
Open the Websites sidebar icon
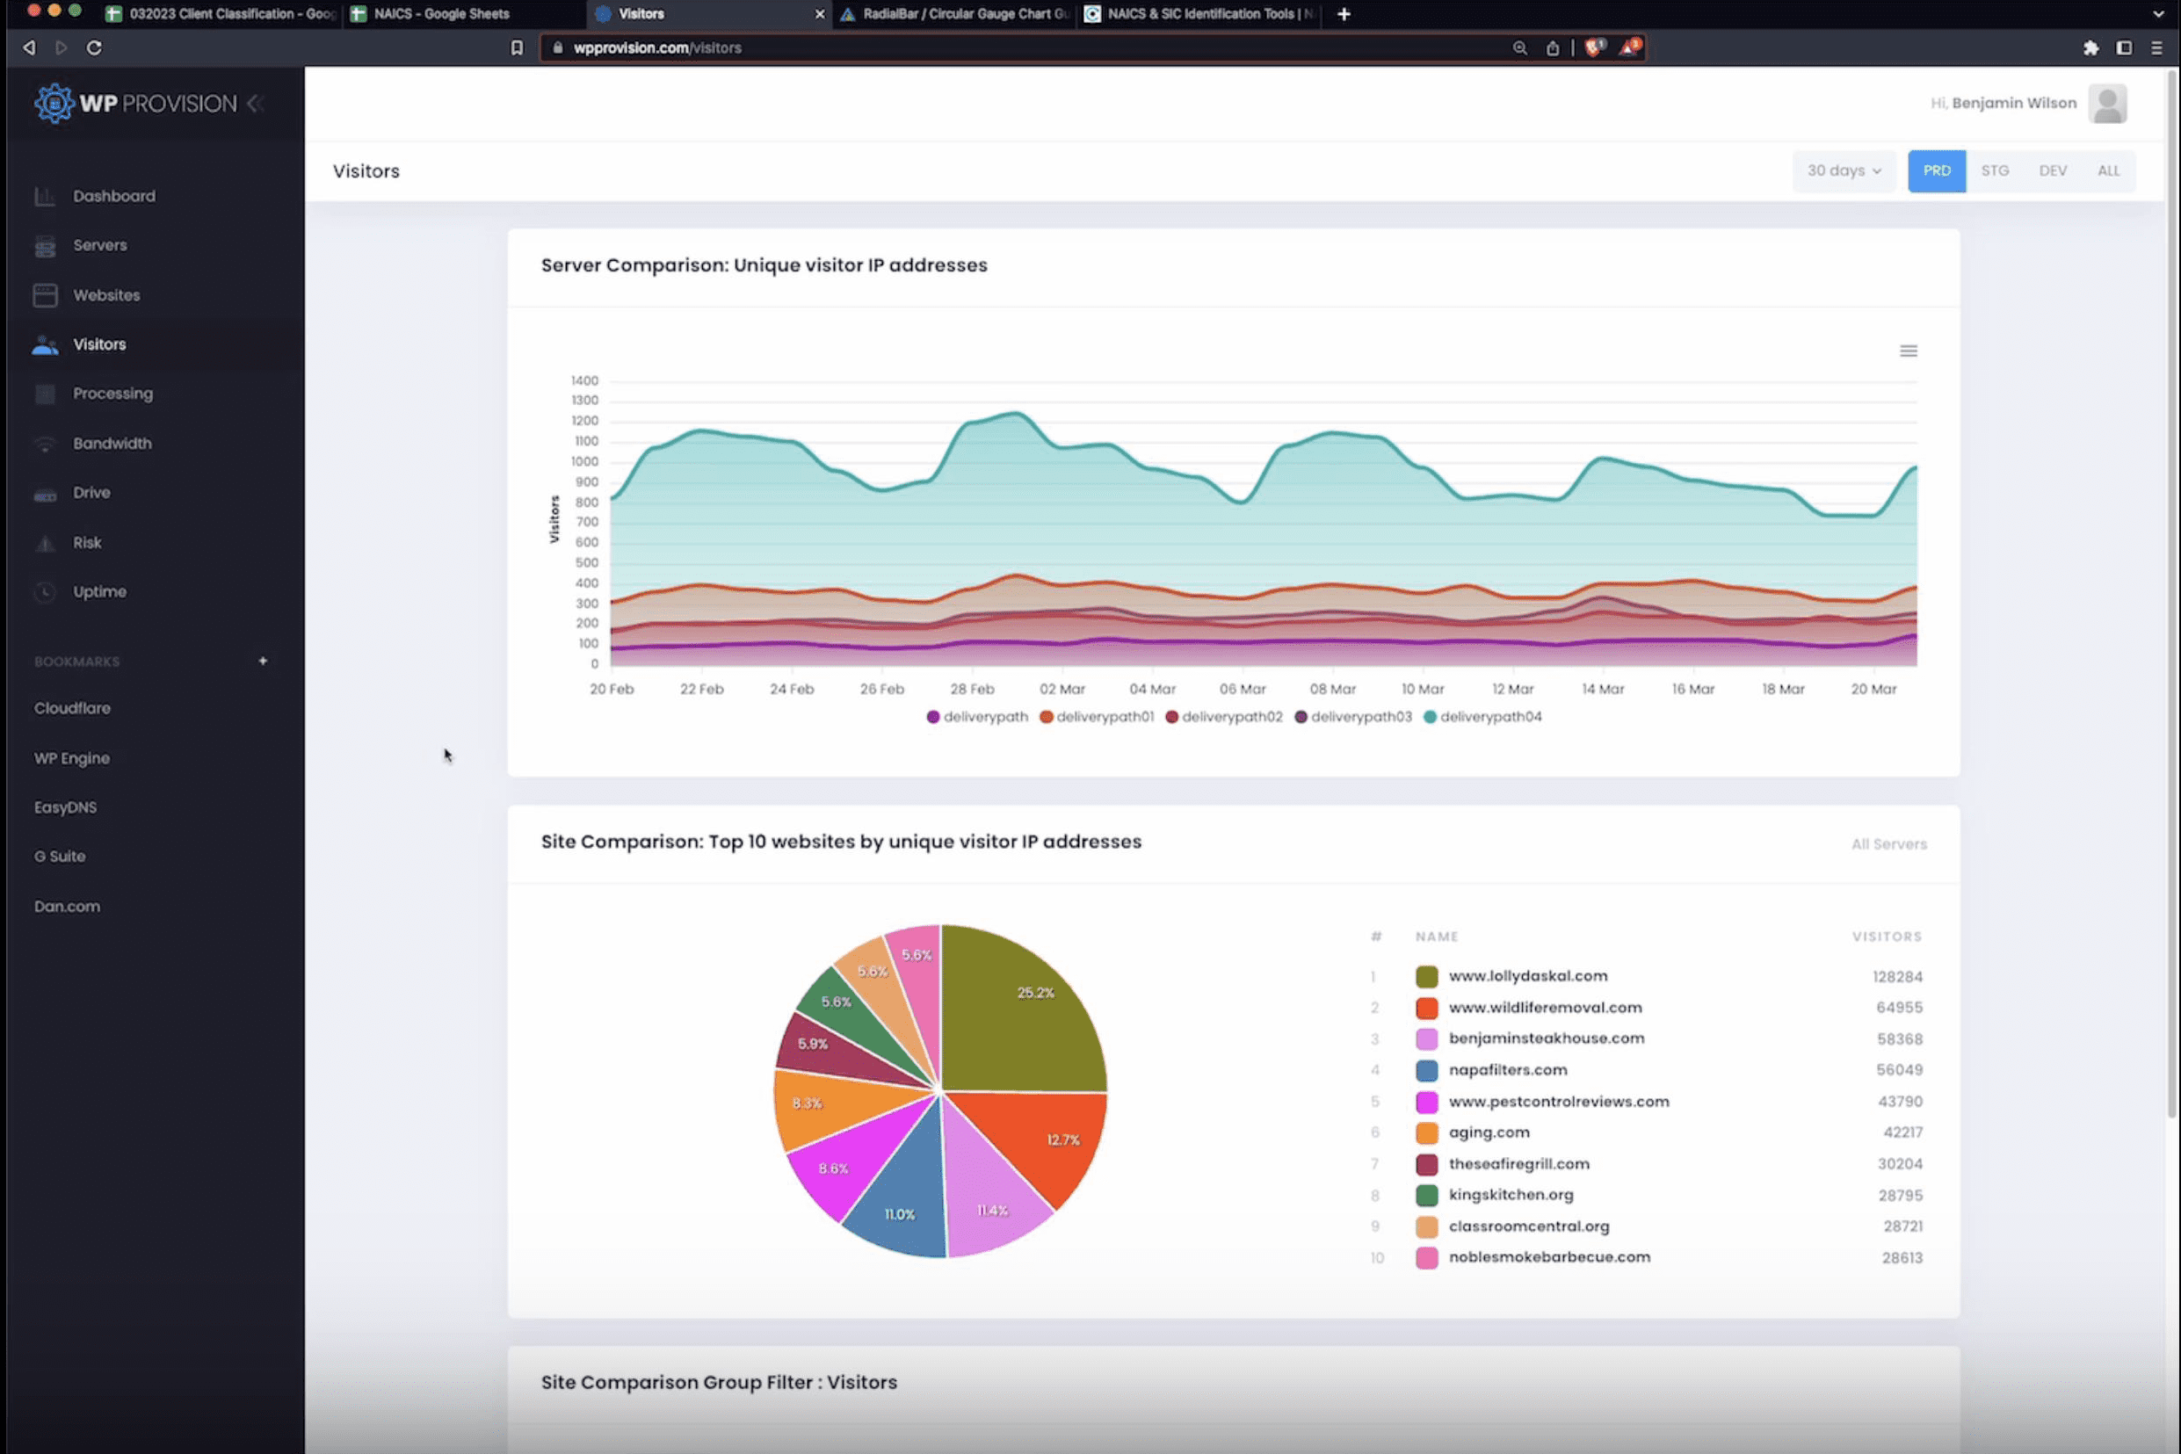pyautogui.click(x=45, y=295)
